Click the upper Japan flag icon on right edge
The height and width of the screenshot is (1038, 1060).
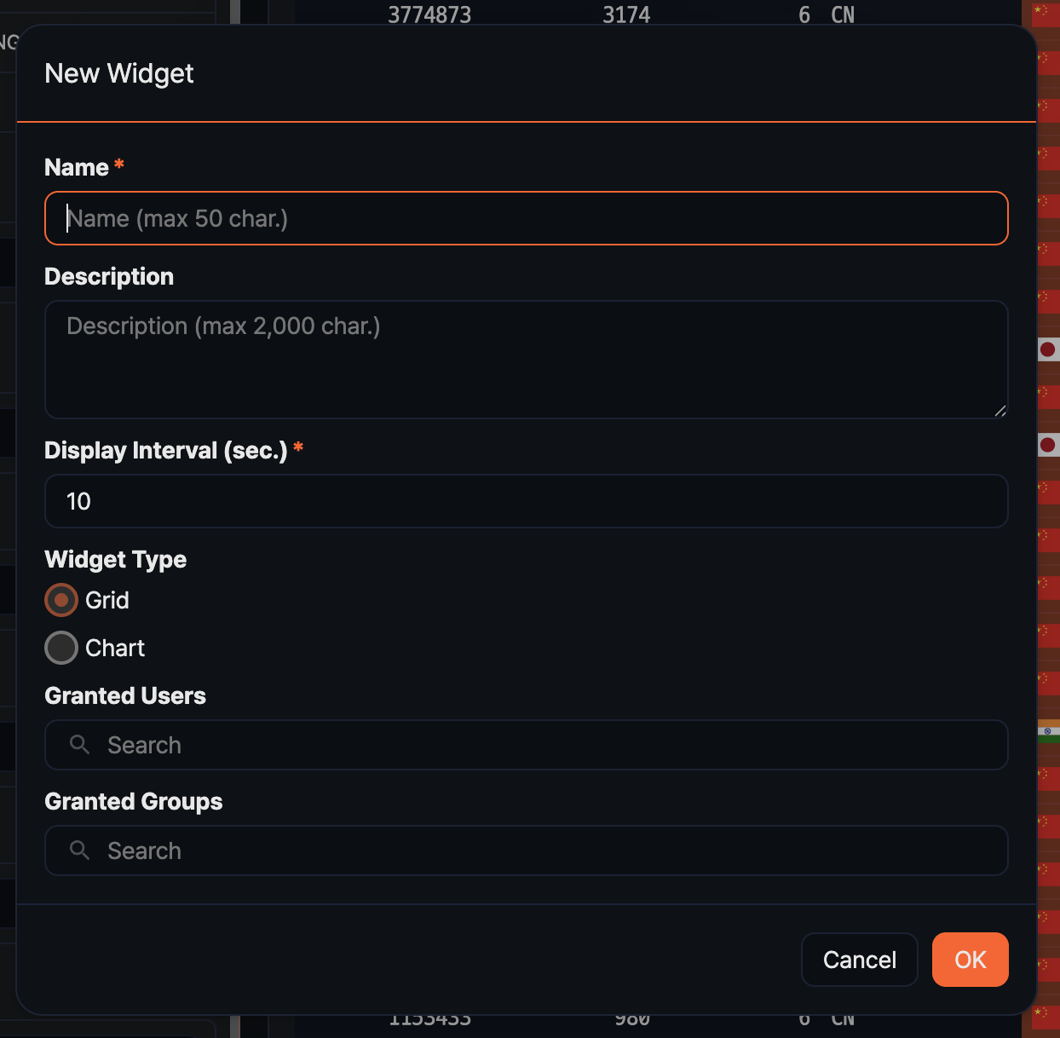pos(1050,349)
